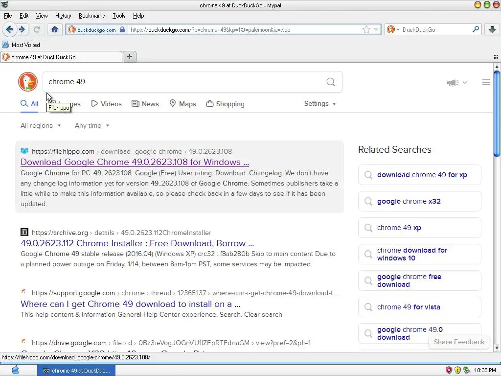Screen dimensions: 501x376
Task: Open the Downloads arrow button
Action: coord(492,30)
